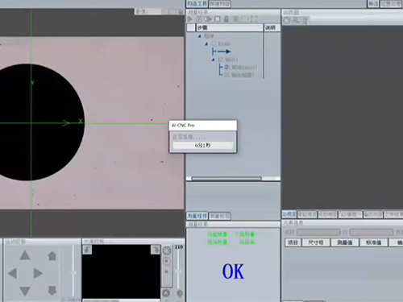
Task: Click the progress bar showing 0分1秒
Action: point(203,146)
